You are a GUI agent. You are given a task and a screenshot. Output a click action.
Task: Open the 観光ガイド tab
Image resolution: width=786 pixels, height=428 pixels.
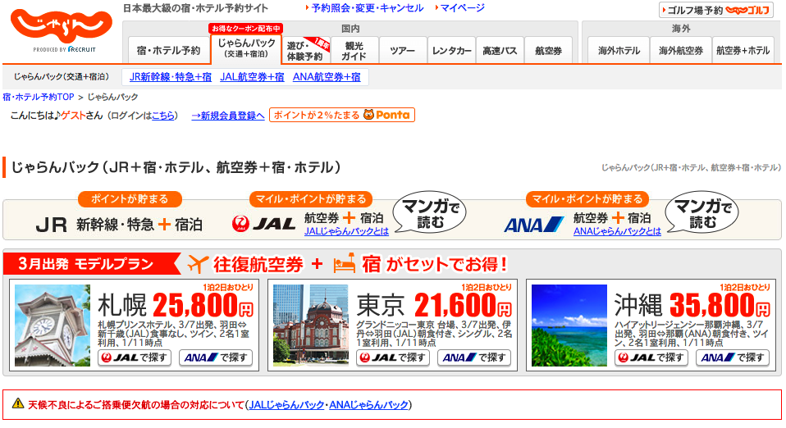pyautogui.click(x=354, y=51)
